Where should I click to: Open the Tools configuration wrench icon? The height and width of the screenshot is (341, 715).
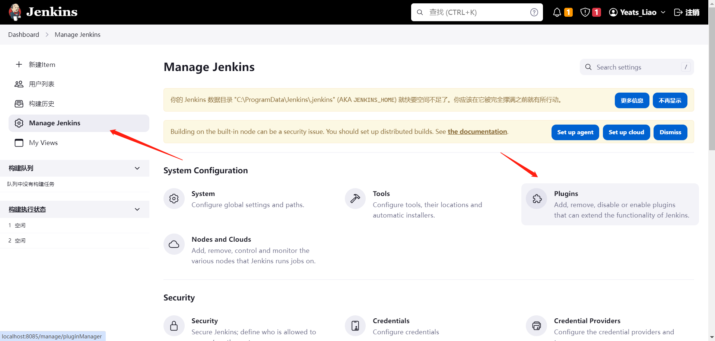(355, 198)
